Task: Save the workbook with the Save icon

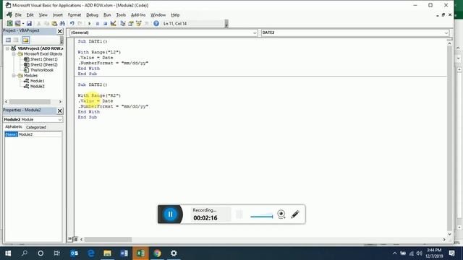Action: coord(29,23)
